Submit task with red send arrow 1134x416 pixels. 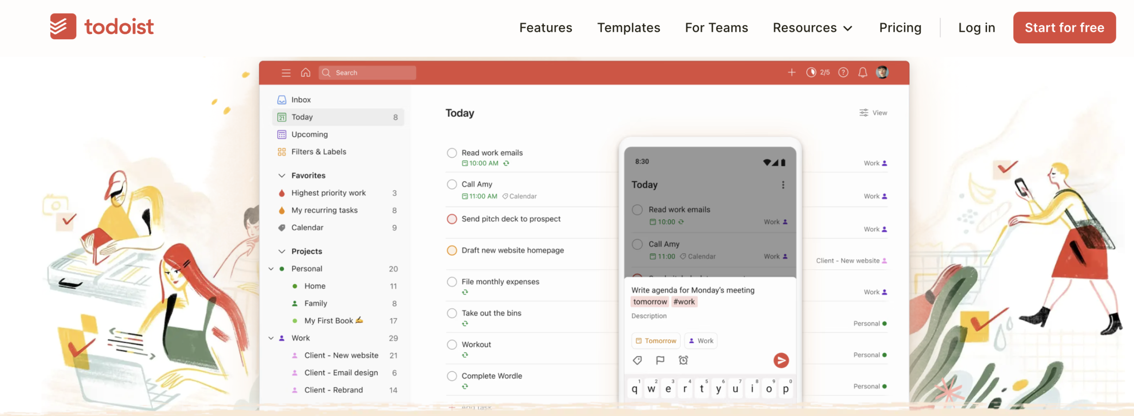click(781, 360)
